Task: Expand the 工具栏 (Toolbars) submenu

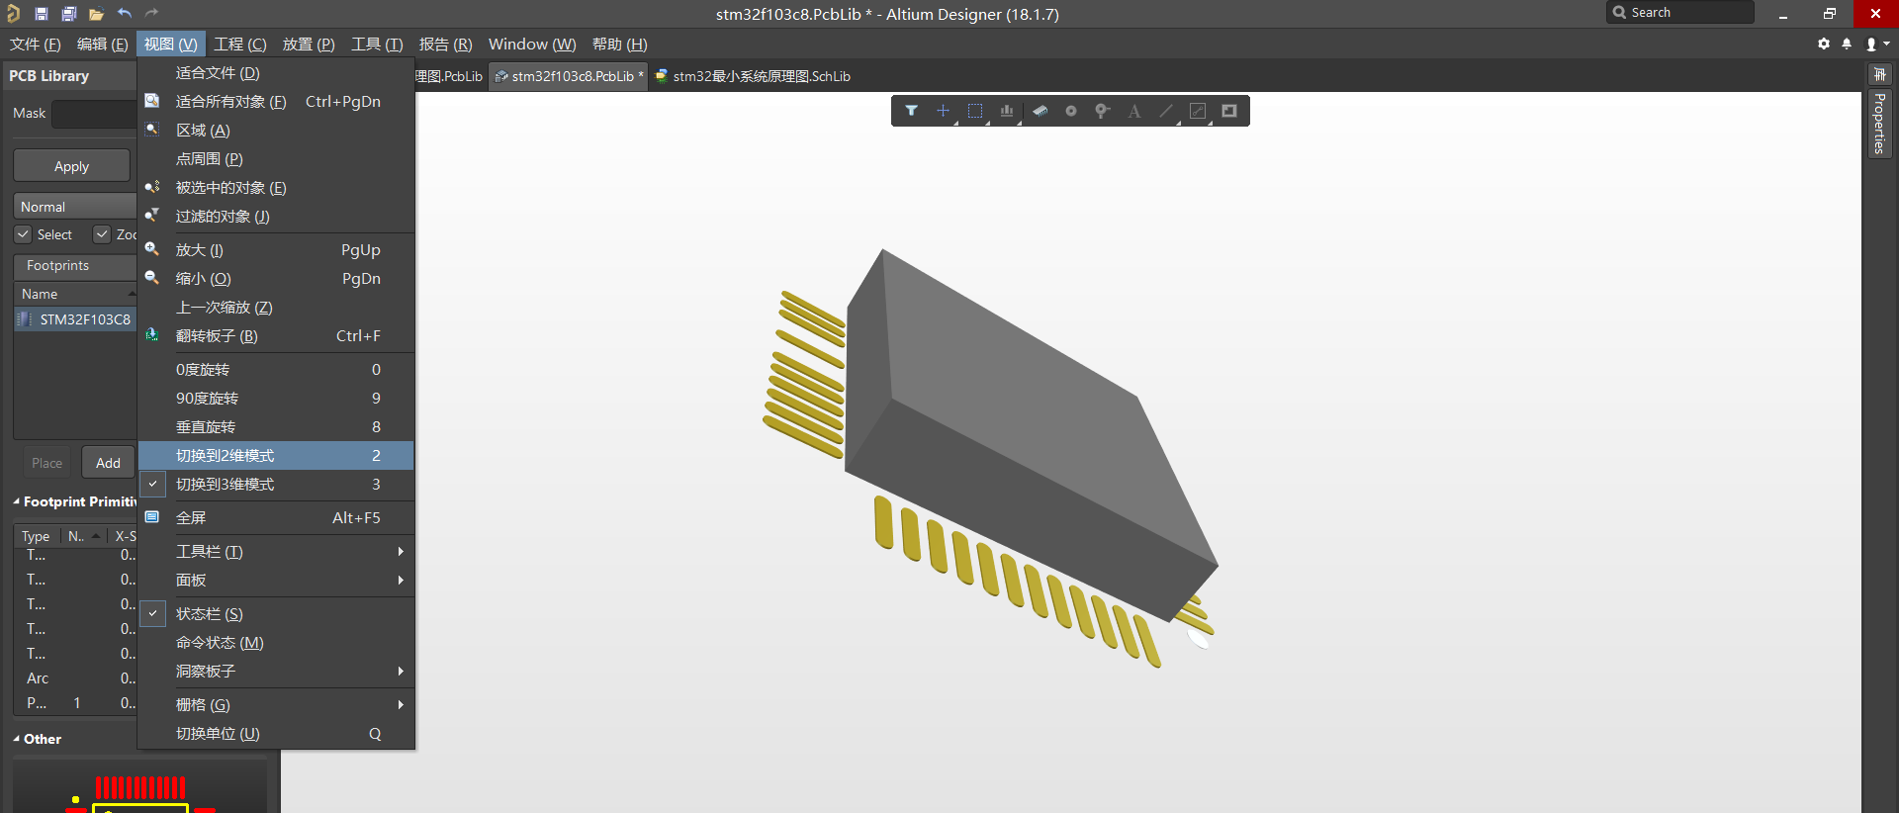Action: [276, 552]
